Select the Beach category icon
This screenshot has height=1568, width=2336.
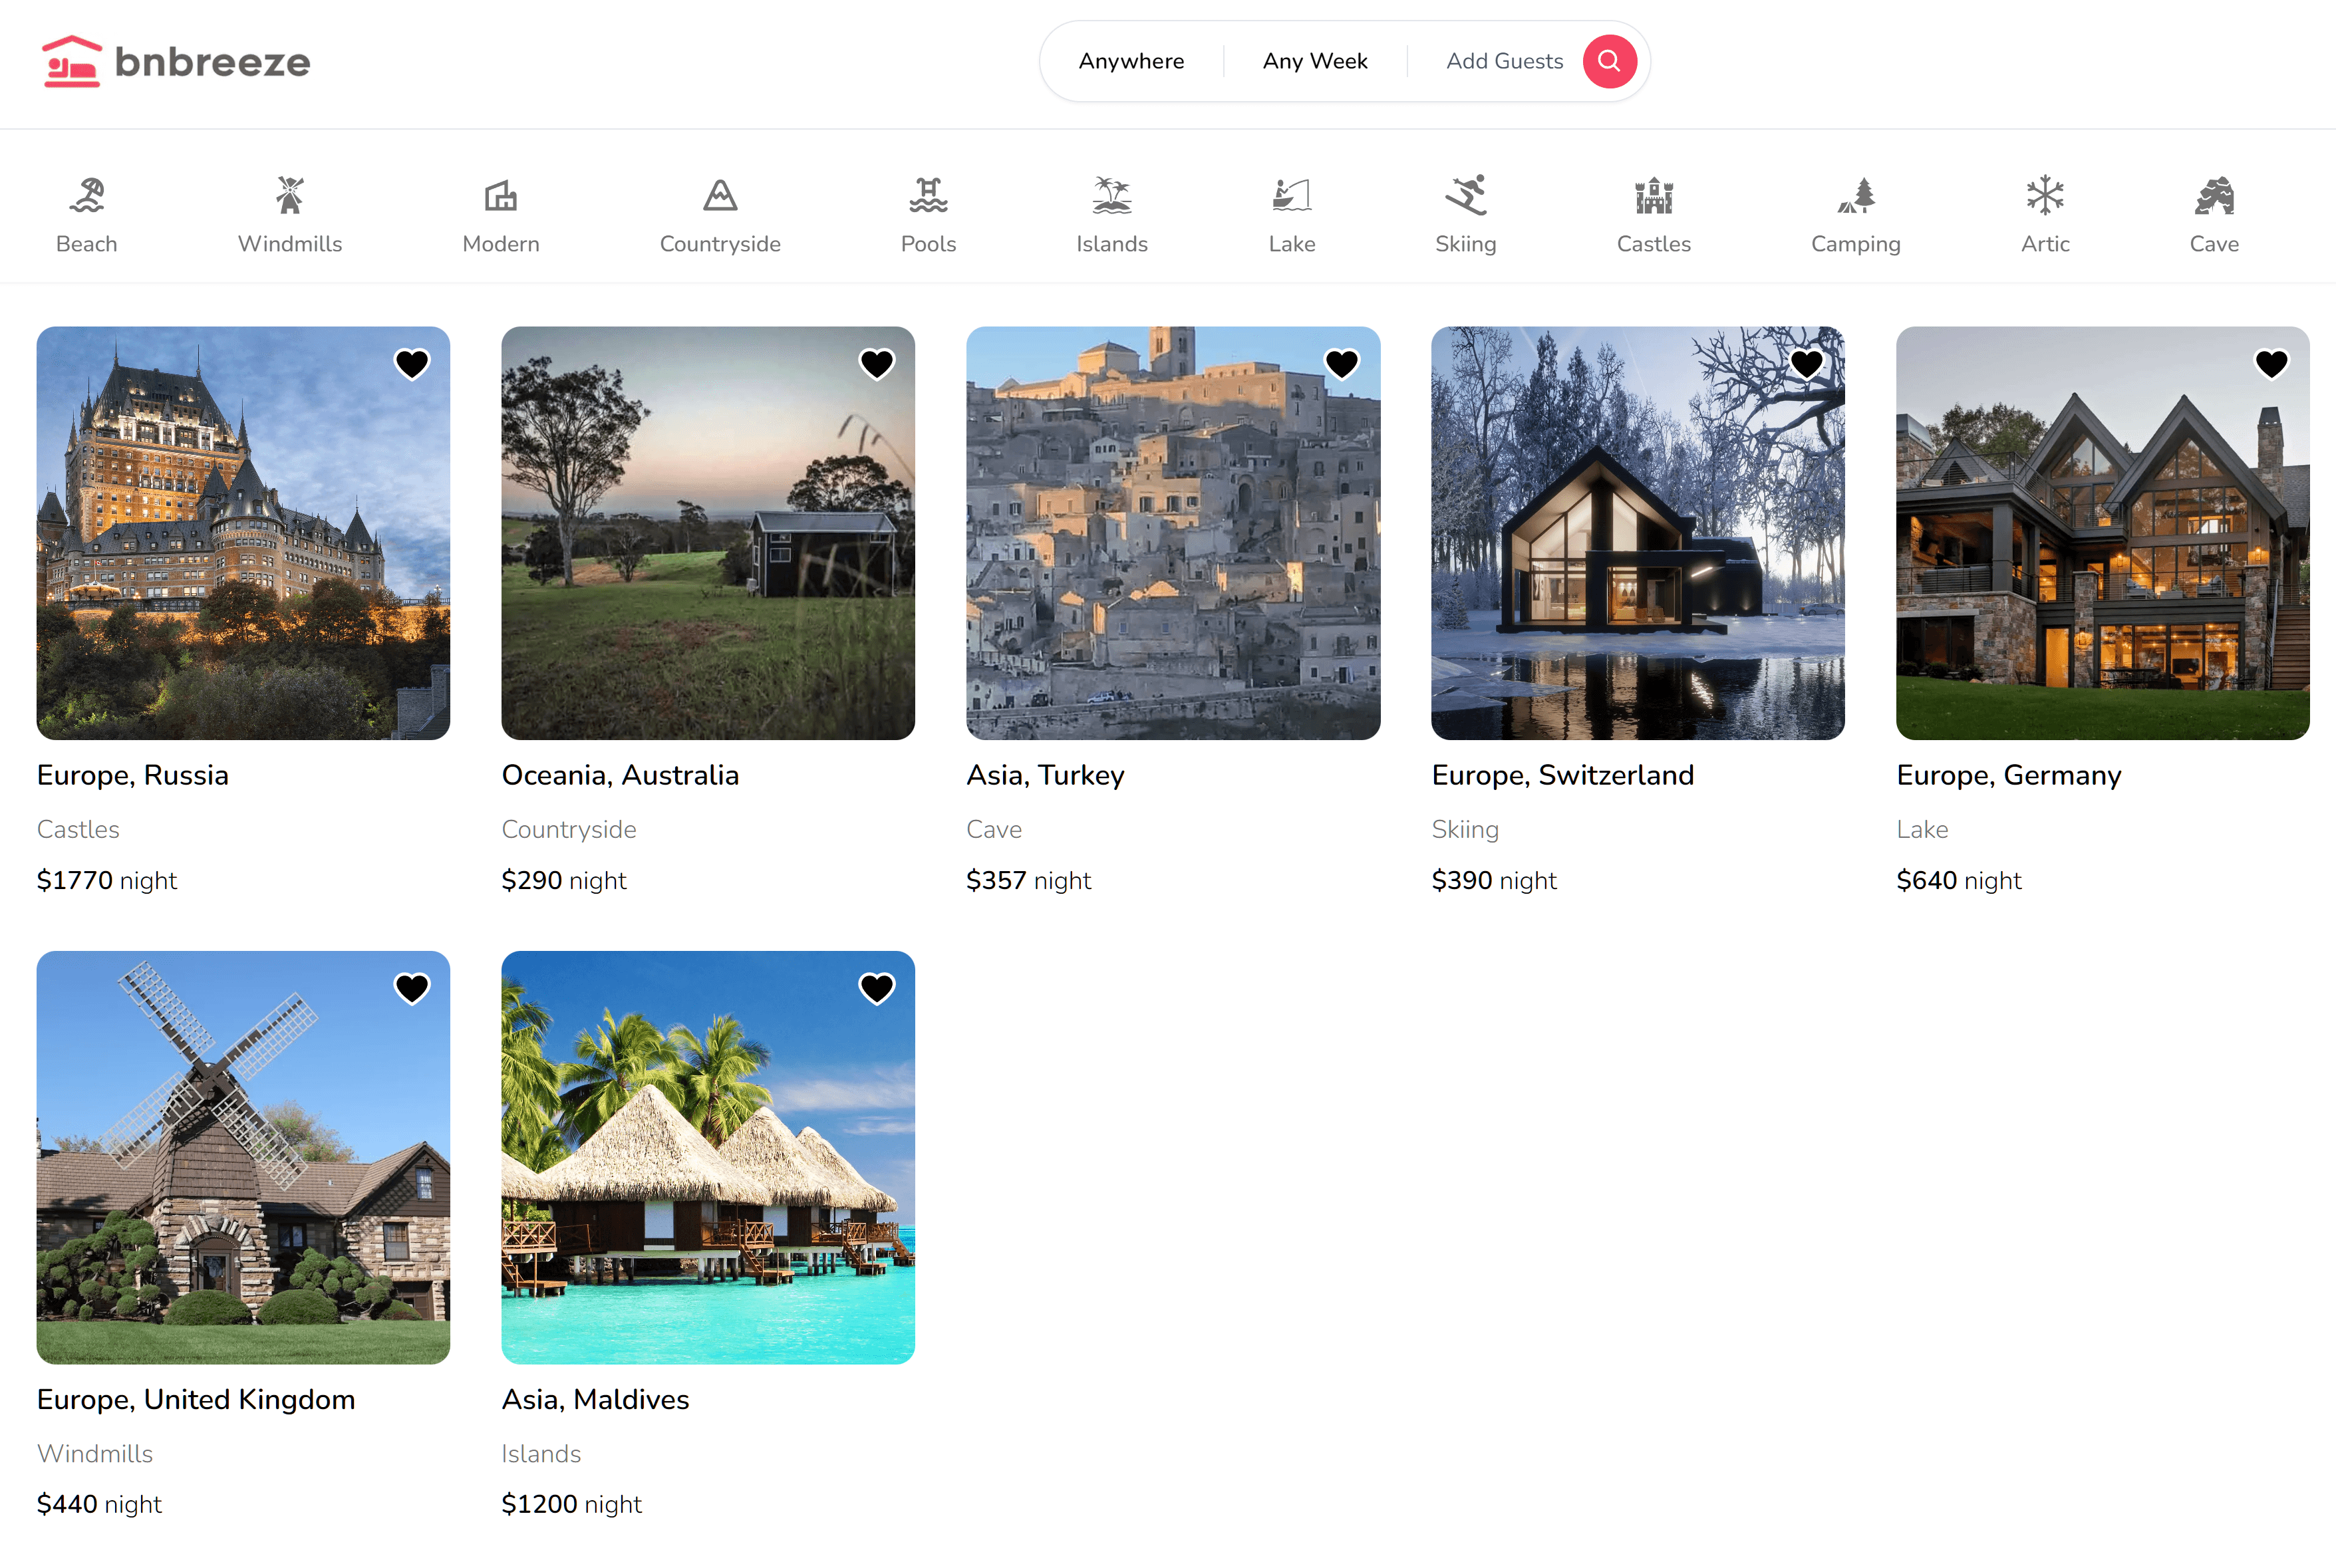click(x=87, y=195)
